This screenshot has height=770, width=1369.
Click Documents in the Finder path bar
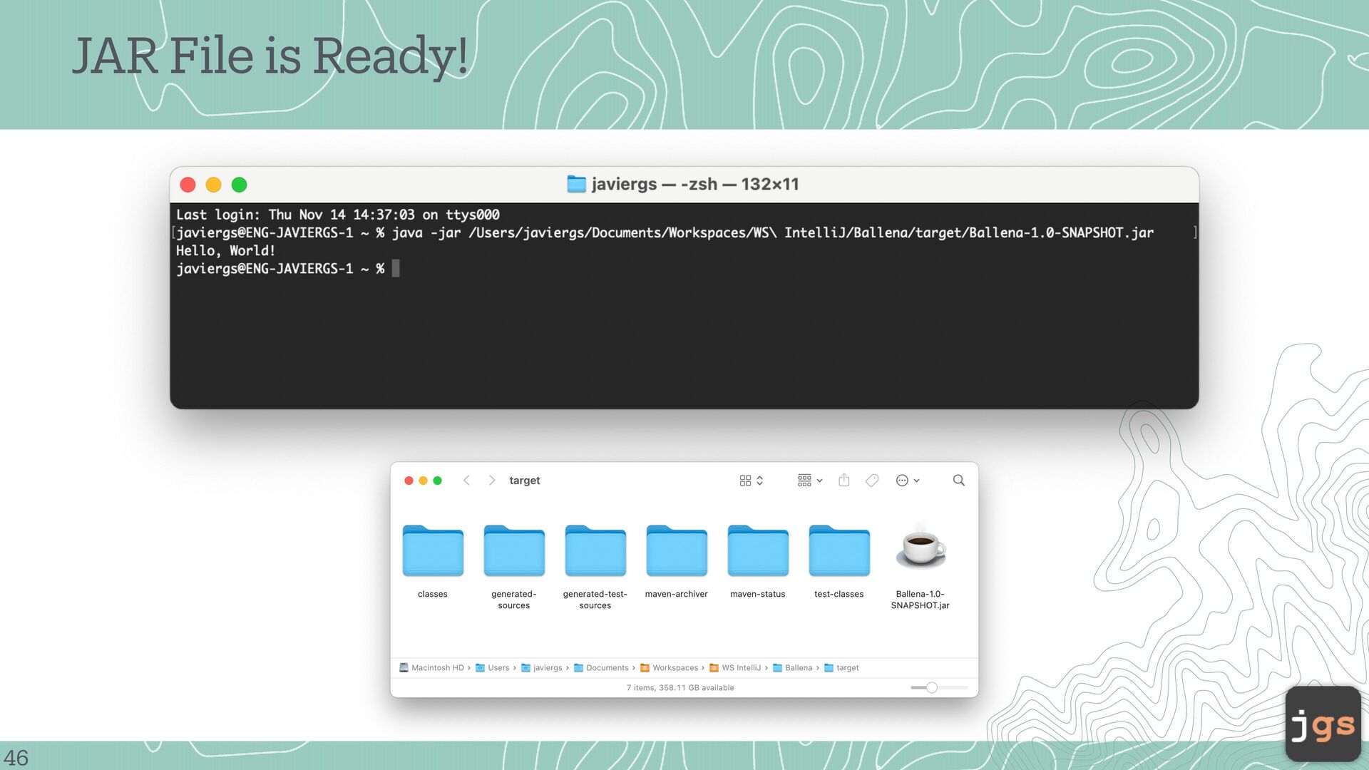[x=607, y=668]
